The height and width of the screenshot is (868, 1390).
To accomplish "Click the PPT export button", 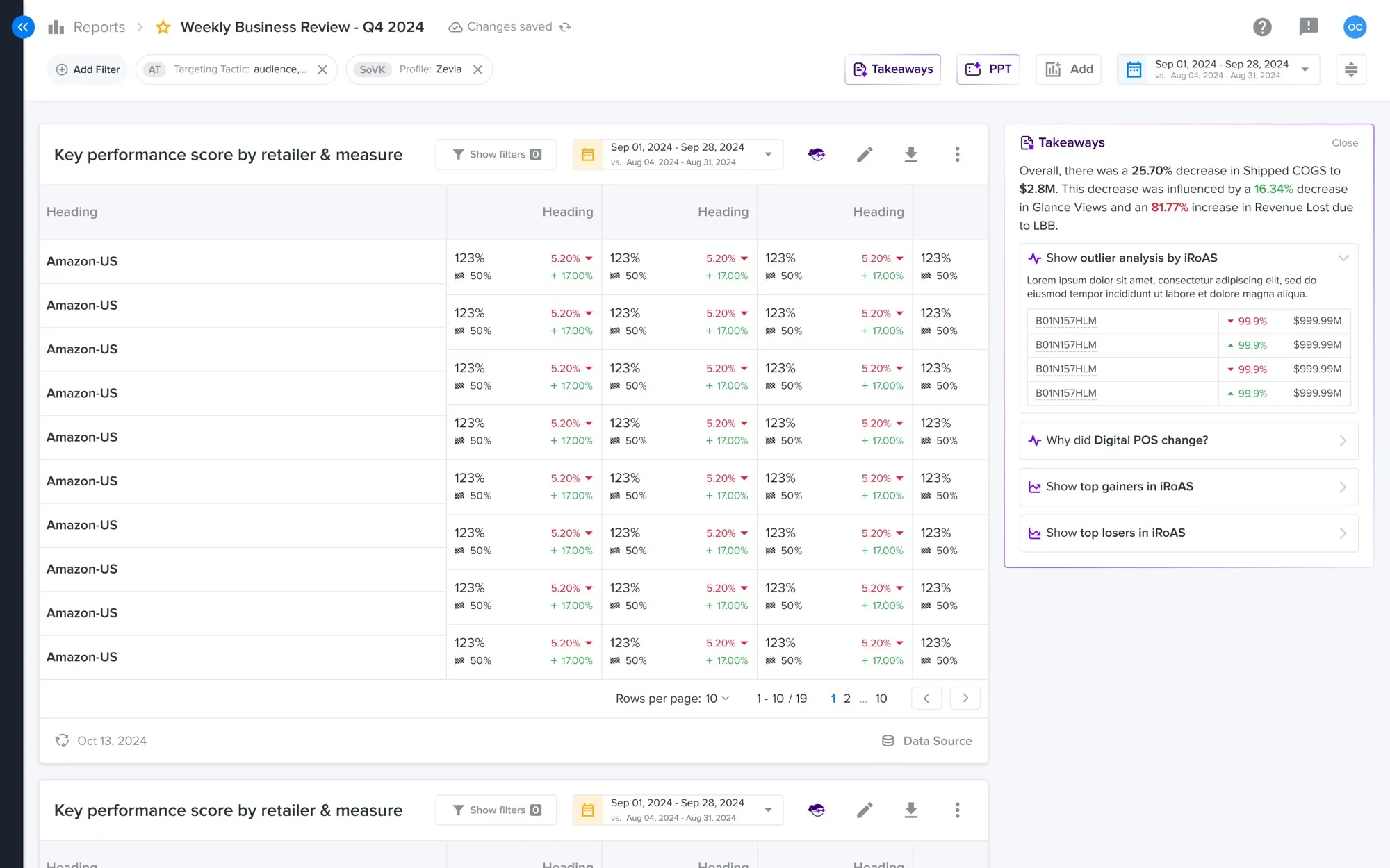I will point(988,69).
